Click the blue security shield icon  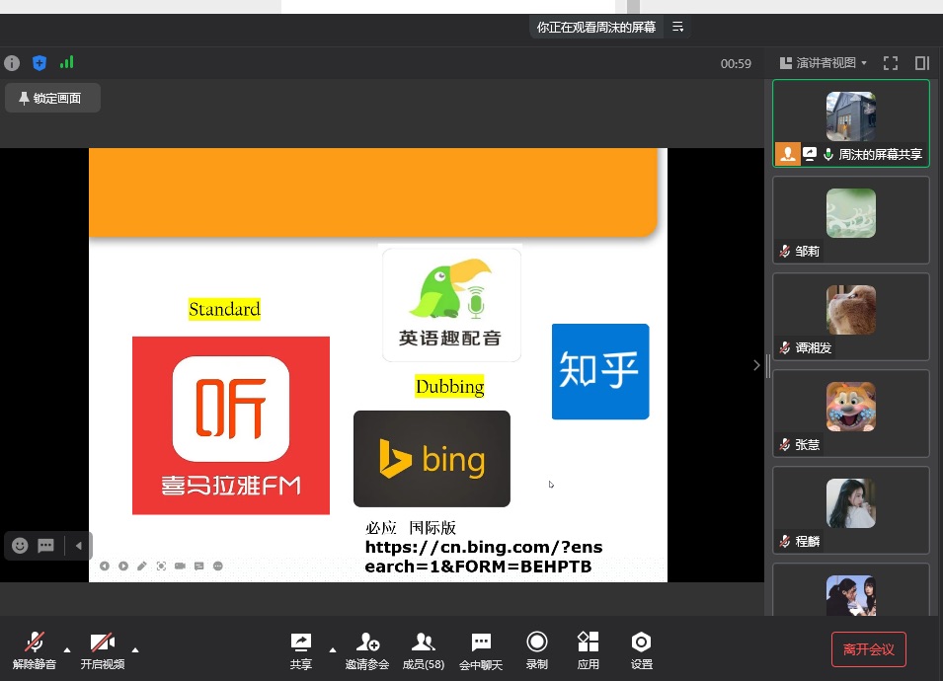click(39, 63)
